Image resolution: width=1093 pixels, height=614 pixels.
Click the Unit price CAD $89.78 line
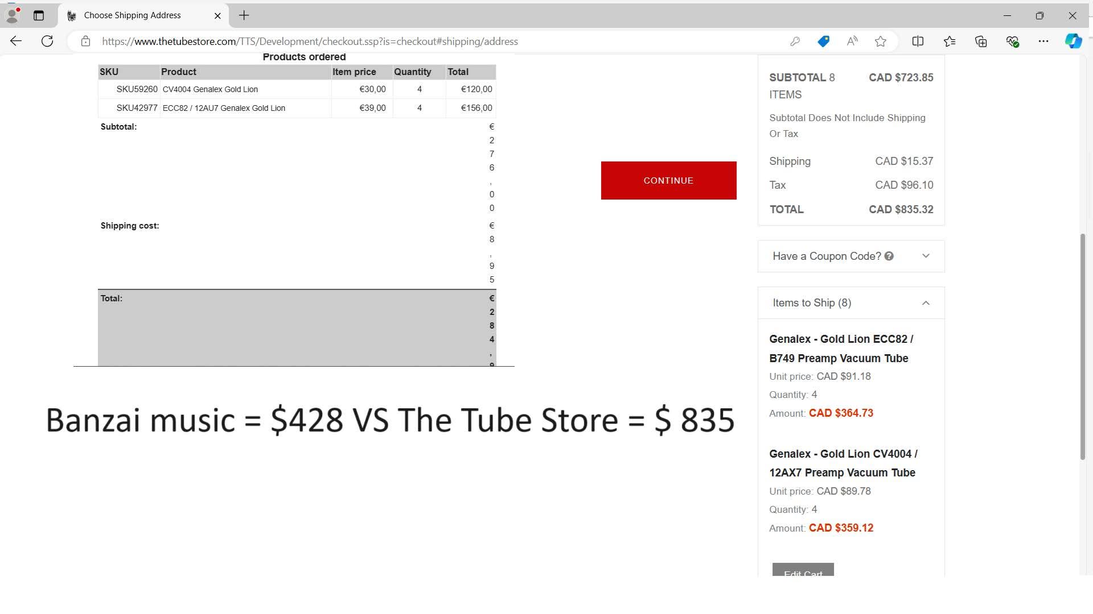click(820, 491)
